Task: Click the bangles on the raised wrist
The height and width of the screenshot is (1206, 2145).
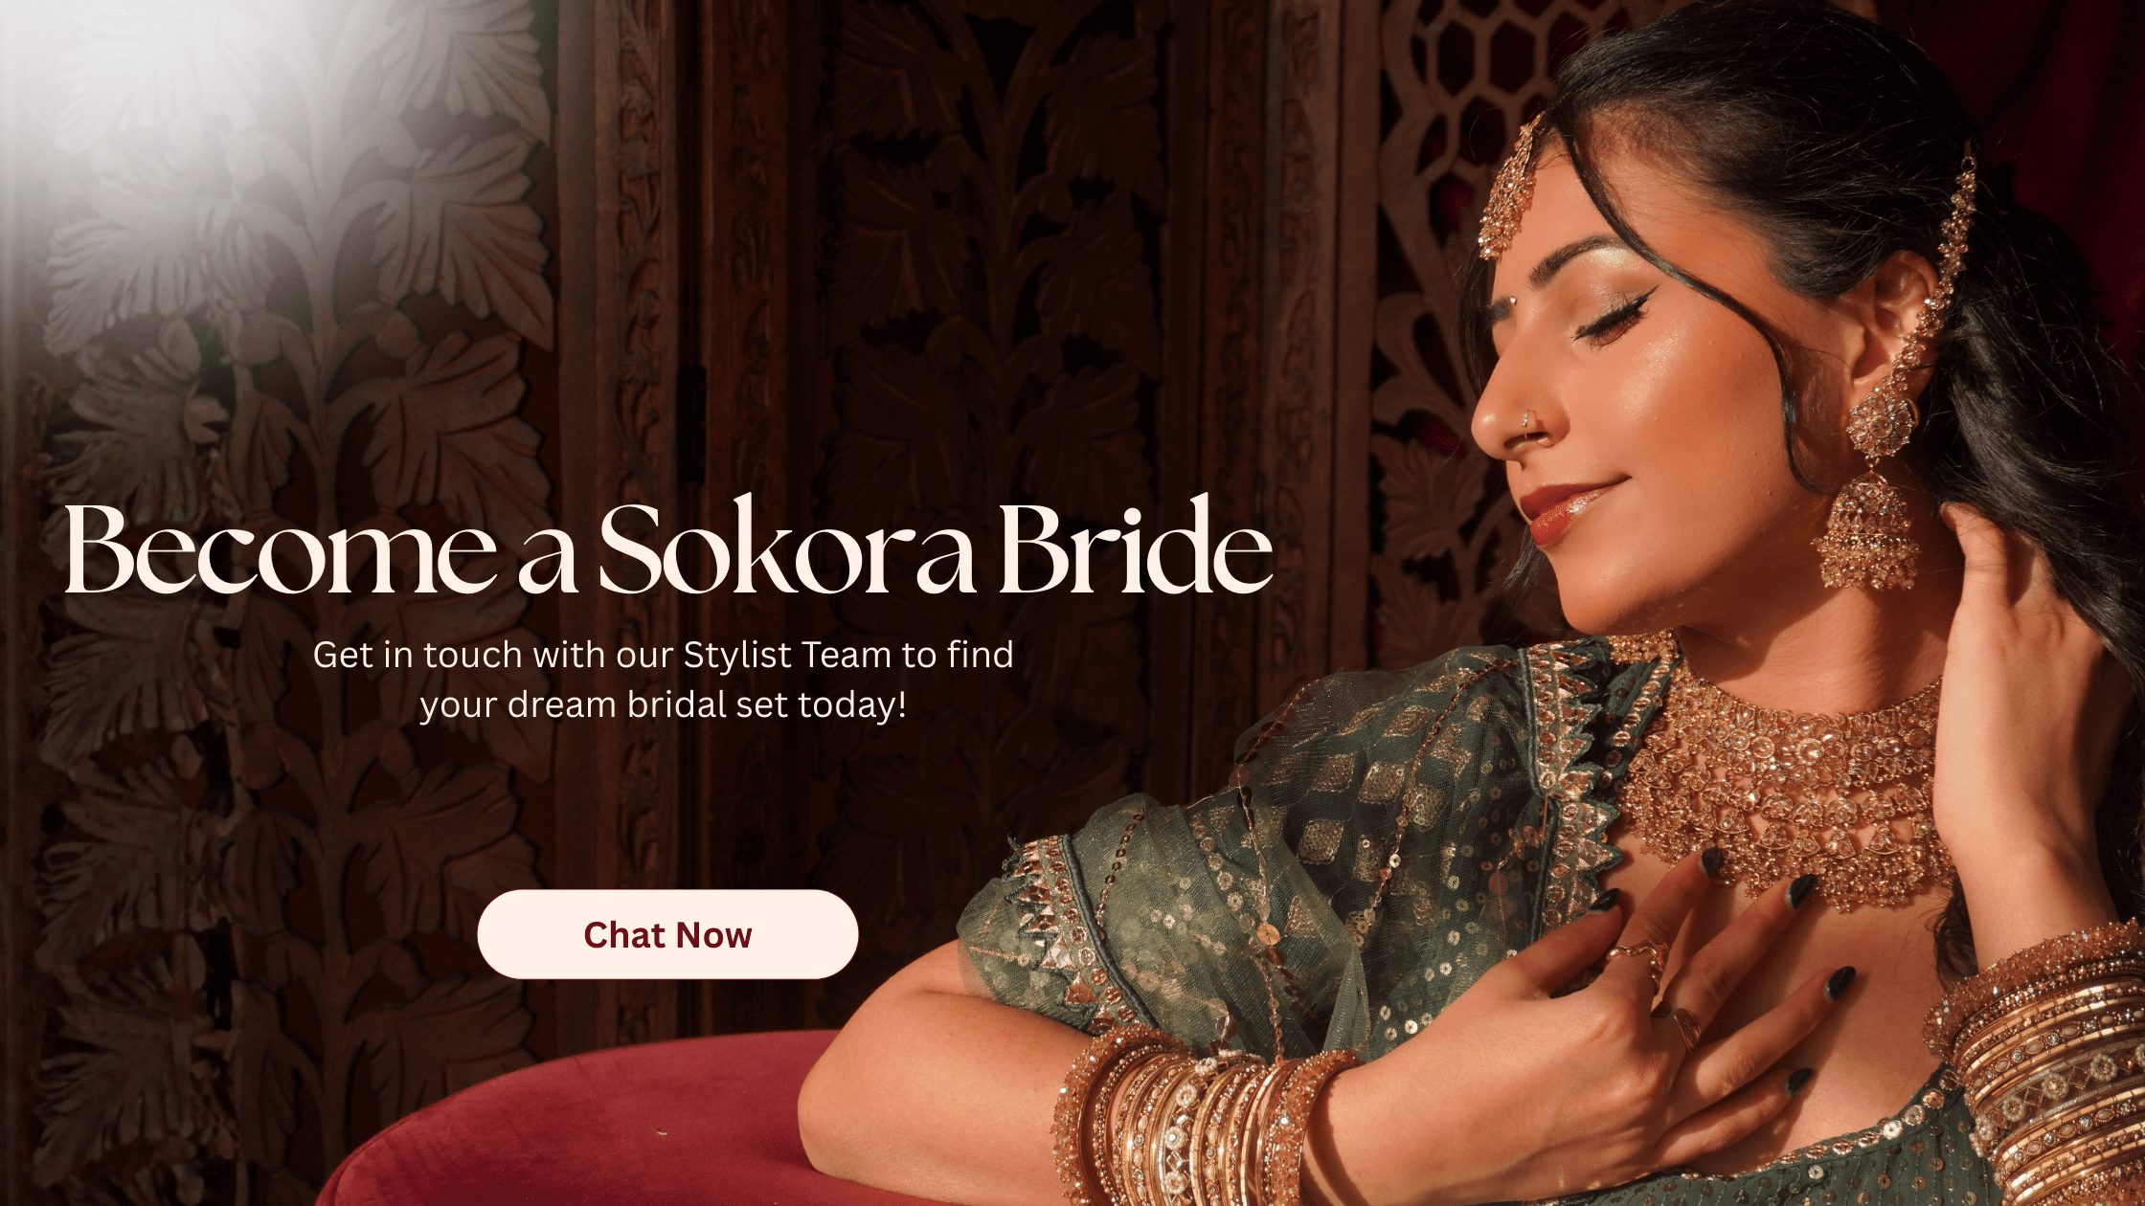Action: (2040, 1062)
